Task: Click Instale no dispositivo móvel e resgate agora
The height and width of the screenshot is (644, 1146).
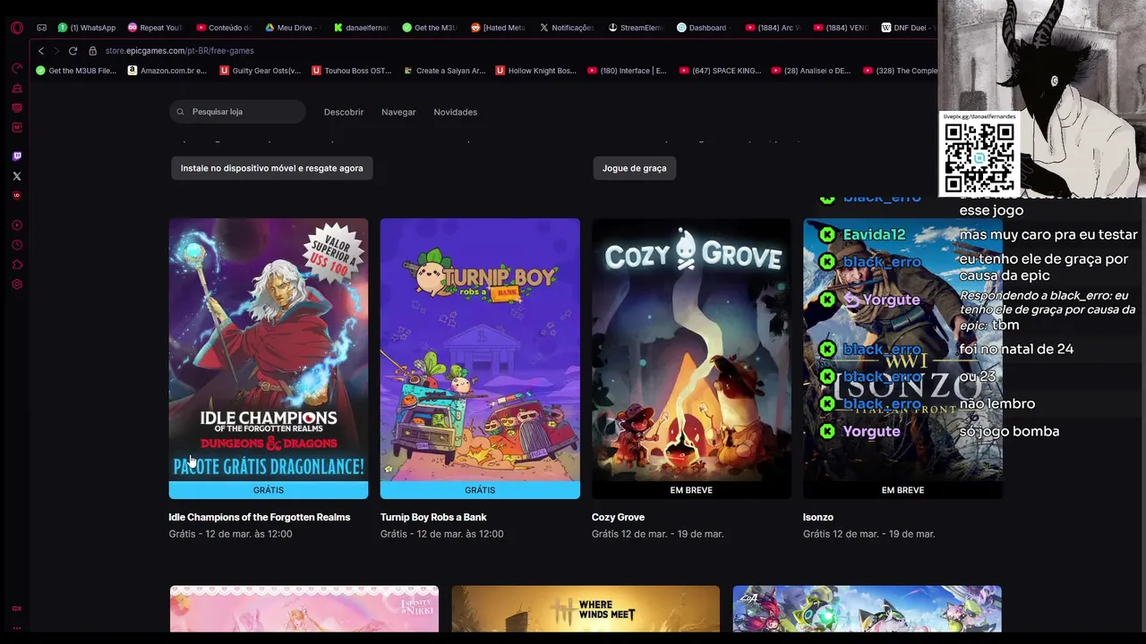Action: tap(272, 168)
